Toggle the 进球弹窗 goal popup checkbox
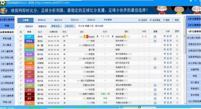 coord(151,20)
